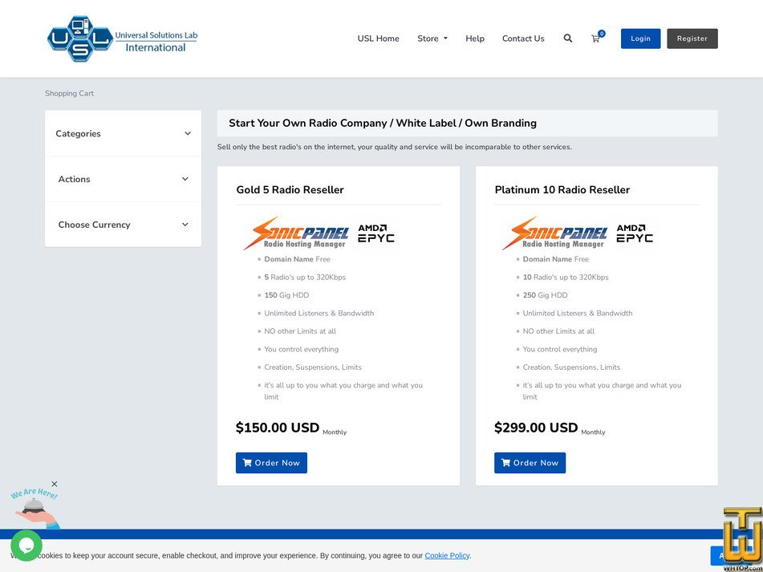The width and height of the screenshot is (763, 572).
Task: Open the Help page
Action: pyautogui.click(x=475, y=39)
